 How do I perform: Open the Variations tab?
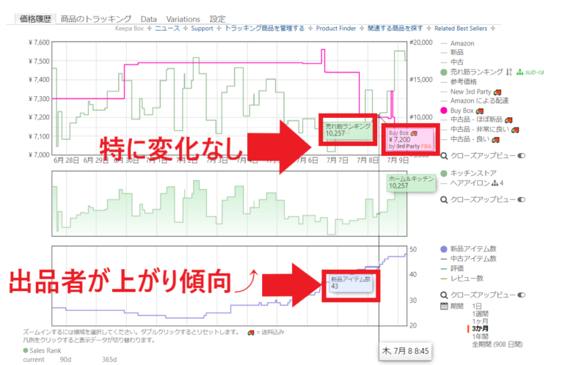click(x=183, y=18)
